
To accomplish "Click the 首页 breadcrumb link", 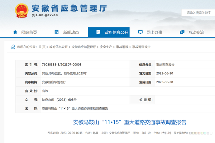I will [42, 47].
